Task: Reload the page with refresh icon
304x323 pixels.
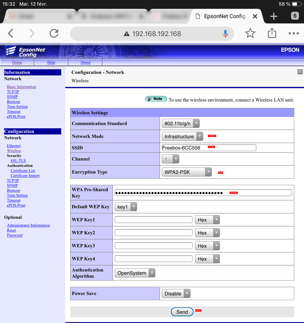Action: pos(54,33)
